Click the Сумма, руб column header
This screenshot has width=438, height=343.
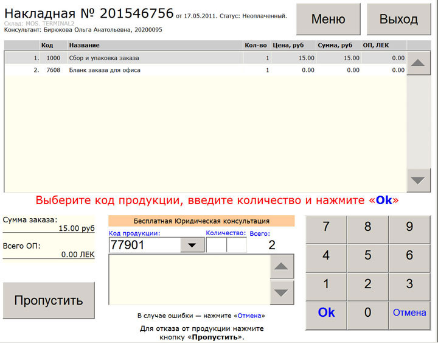338,45
